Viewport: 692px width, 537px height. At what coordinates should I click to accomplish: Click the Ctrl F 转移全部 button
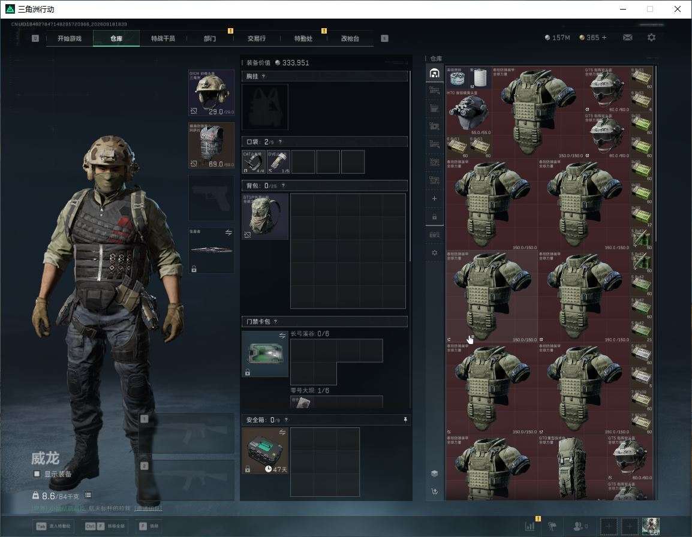(x=105, y=526)
